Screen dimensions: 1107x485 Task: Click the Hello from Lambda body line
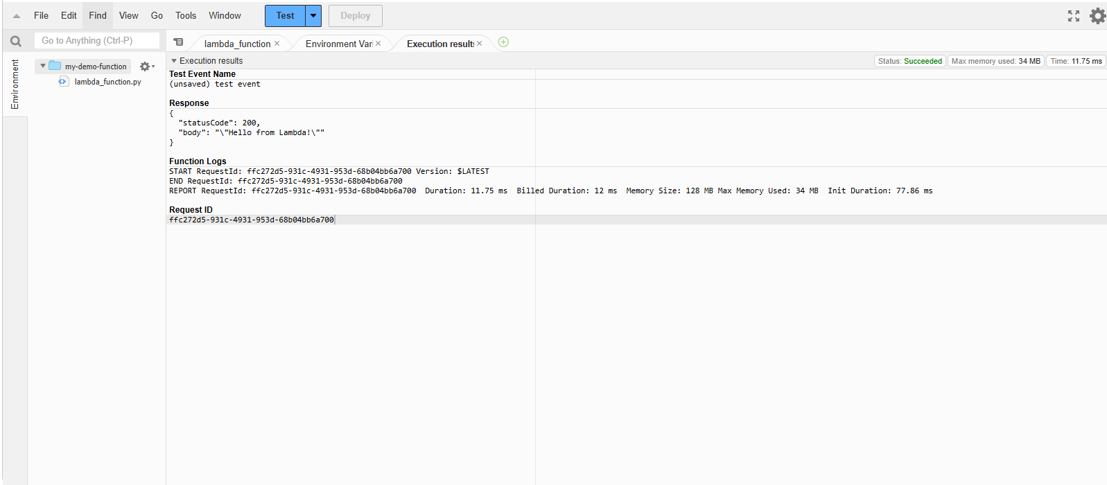[251, 132]
